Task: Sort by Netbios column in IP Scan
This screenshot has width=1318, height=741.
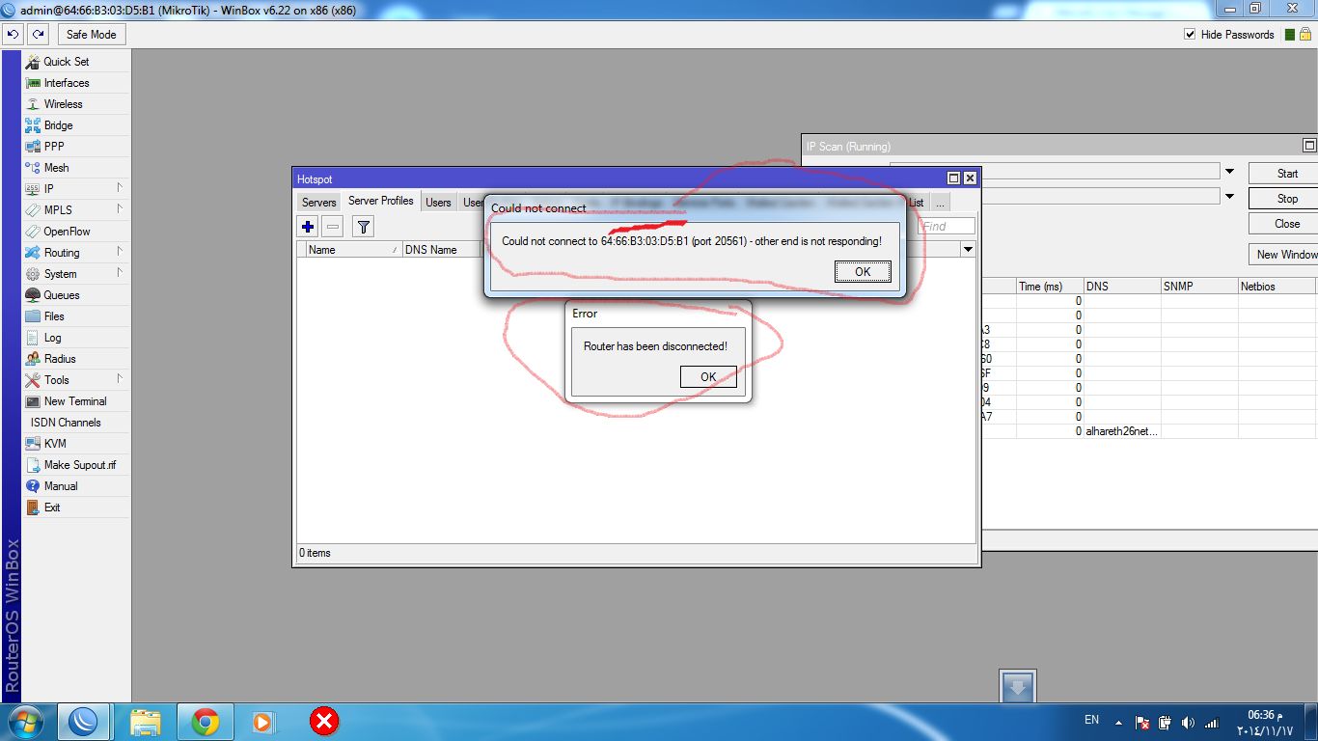Action: click(x=1277, y=287)
